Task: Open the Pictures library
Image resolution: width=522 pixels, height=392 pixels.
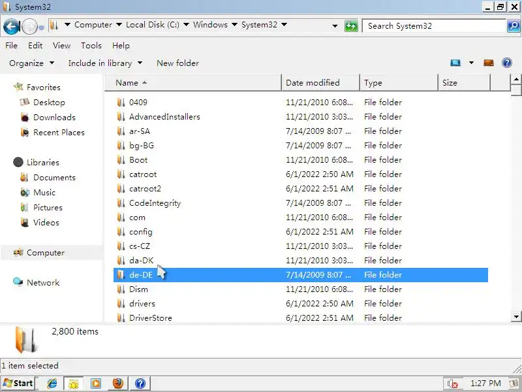Action: pyautogui.click(x=48, y=207)
